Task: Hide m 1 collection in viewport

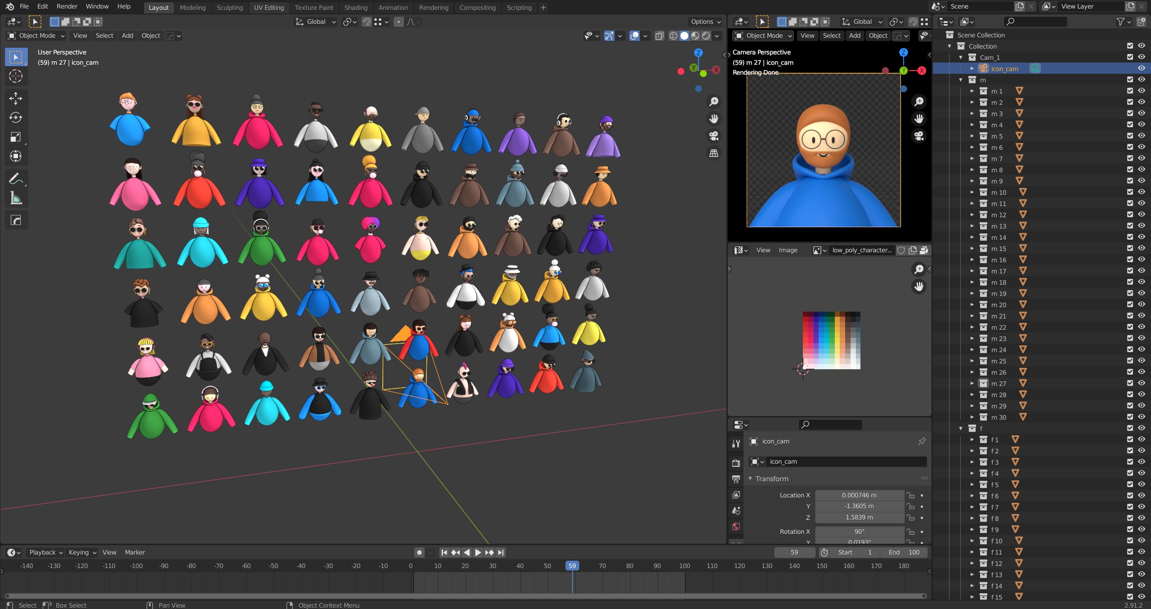Action: tap(1142, 90)
